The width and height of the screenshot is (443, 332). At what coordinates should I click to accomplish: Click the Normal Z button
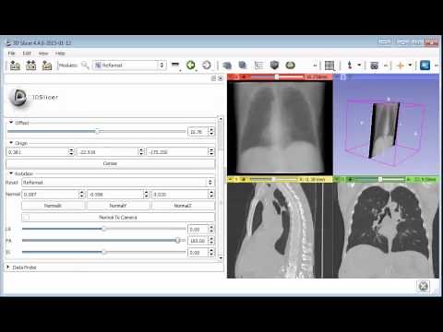(x=183, y=206)
